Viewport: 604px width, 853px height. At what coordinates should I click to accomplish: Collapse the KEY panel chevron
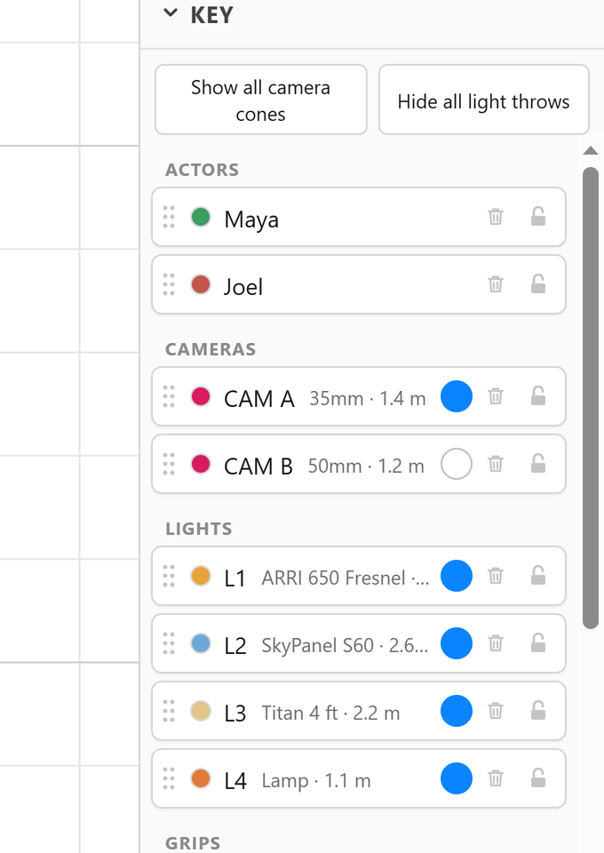(x=171, y=12)
